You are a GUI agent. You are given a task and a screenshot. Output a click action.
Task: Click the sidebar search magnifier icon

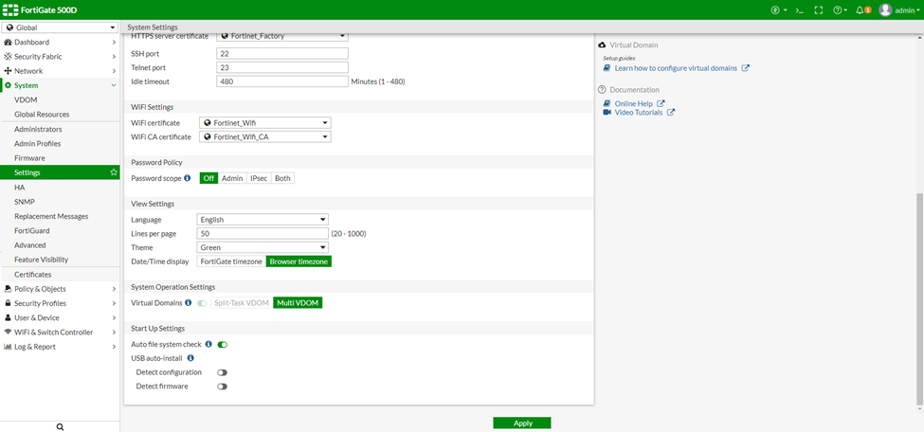pos(61,427)
